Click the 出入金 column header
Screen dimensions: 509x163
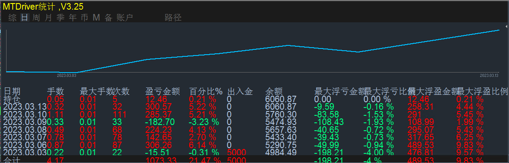coord(240,92)
